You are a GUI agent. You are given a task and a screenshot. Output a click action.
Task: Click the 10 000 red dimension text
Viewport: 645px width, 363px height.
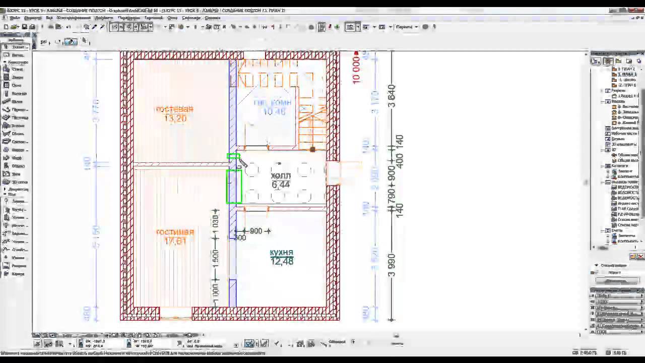[356, 70]
